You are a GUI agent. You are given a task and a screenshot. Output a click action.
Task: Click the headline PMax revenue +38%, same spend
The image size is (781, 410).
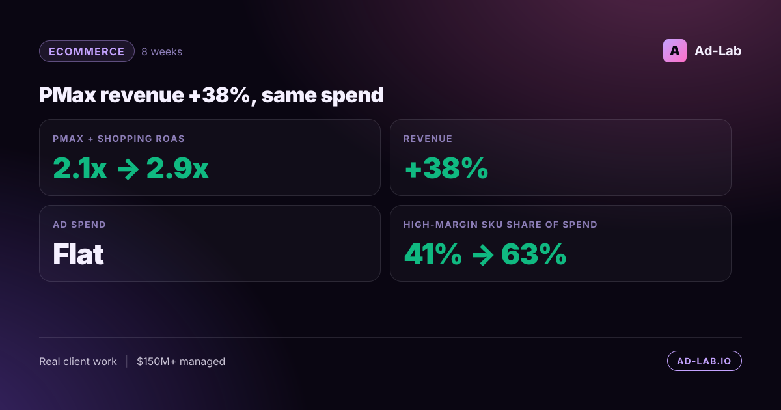click(x=212, y=95)
